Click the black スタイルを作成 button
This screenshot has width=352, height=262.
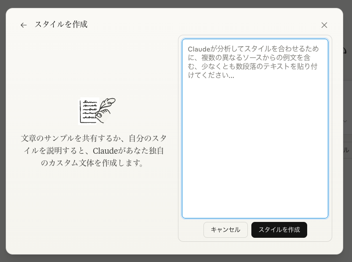(279, 229)
